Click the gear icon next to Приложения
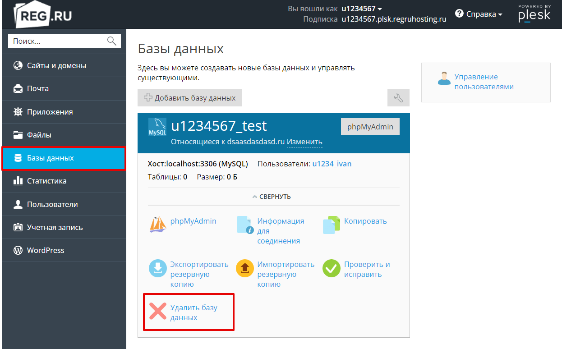The height and width of the screenshot is (349, 562). point(18,112)
